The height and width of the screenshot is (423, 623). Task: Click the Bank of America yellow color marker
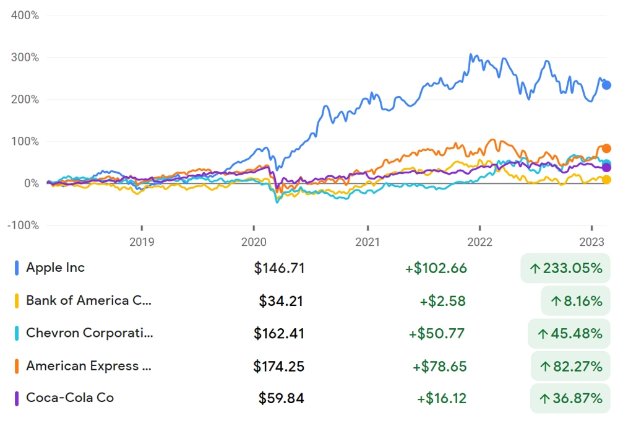(17, 301)
